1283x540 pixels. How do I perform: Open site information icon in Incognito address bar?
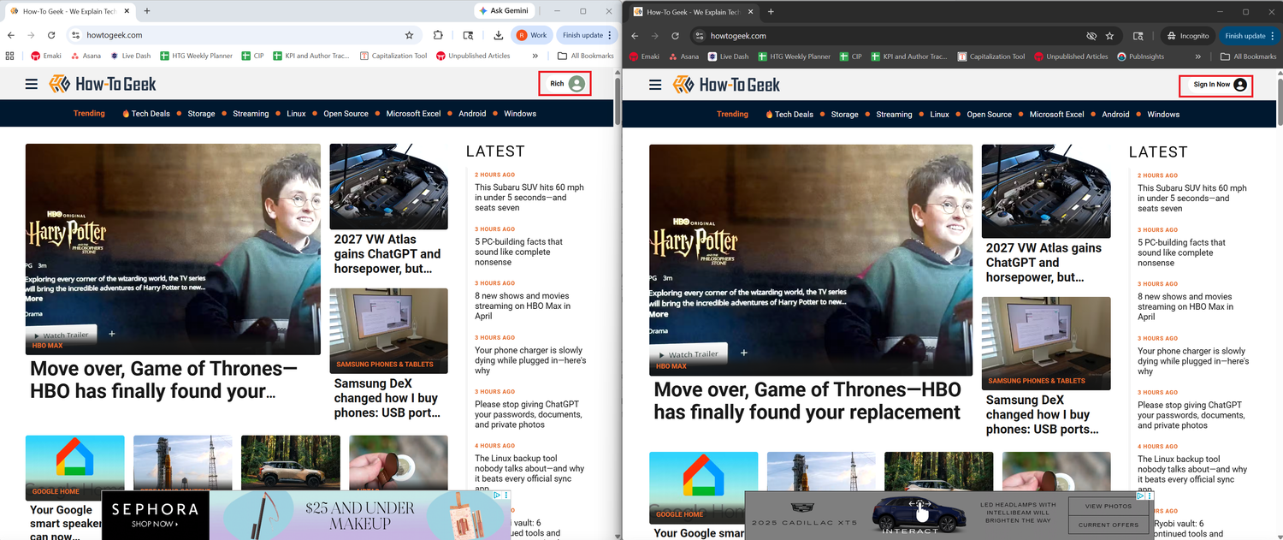699,36
